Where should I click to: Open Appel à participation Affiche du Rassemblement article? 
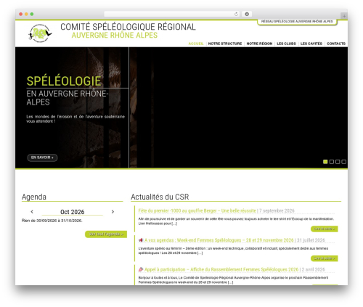point(221,269)
